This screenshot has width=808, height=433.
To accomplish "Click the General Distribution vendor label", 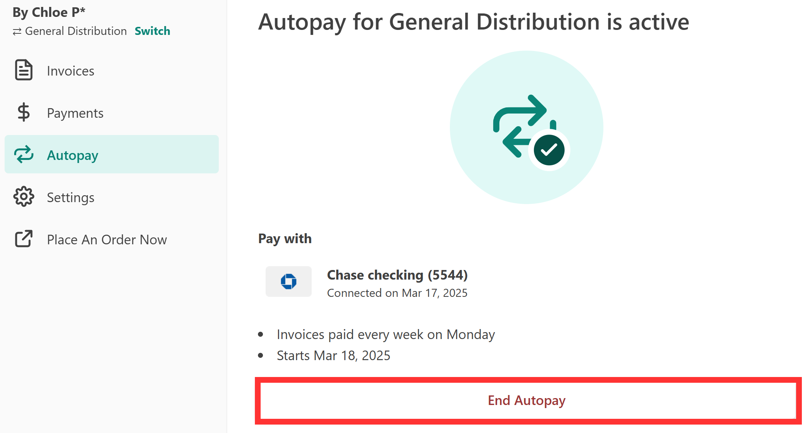I will point(76,31).
